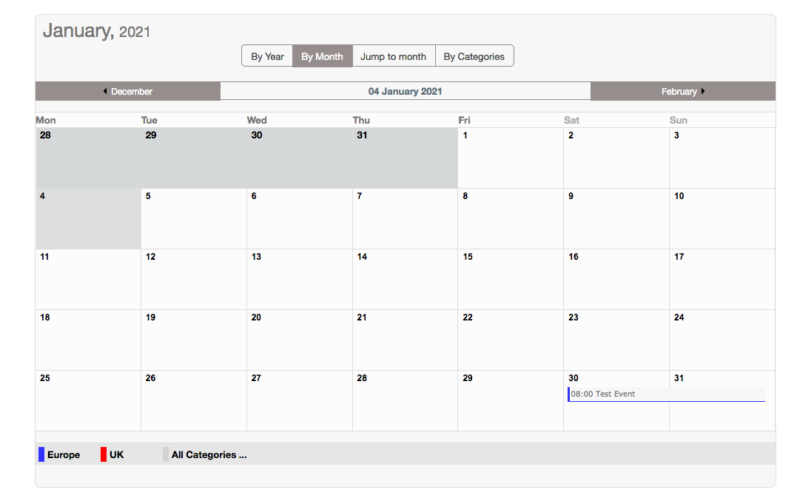The width and height of the screenshot is (797, 501).
Task: Click the 04 January 2021 date header
Action: click(405, 91)
